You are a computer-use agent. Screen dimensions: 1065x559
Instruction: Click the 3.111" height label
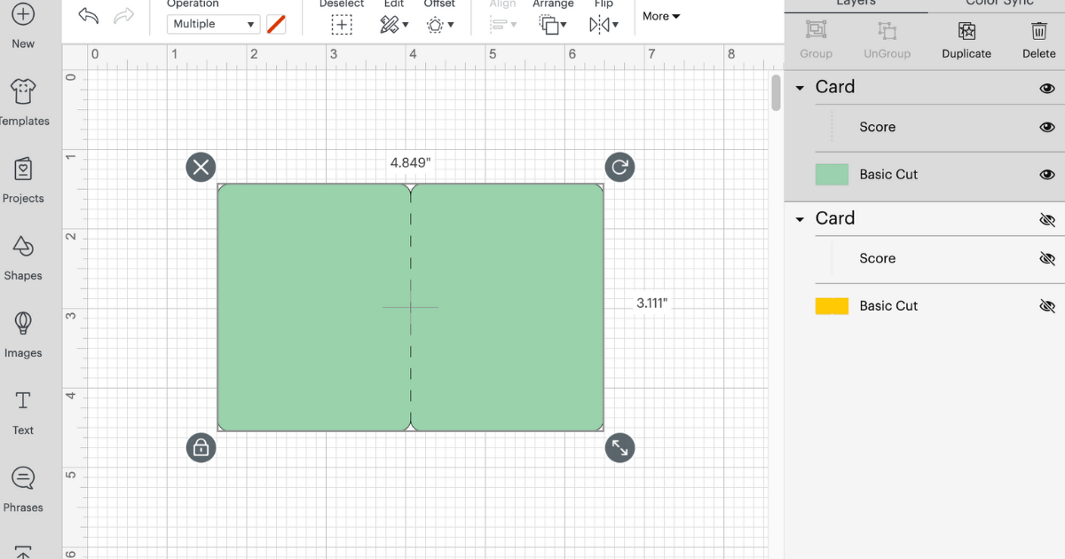(x=651, y=303)
